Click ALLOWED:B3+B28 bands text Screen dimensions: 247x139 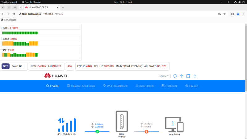coord(155,66)
